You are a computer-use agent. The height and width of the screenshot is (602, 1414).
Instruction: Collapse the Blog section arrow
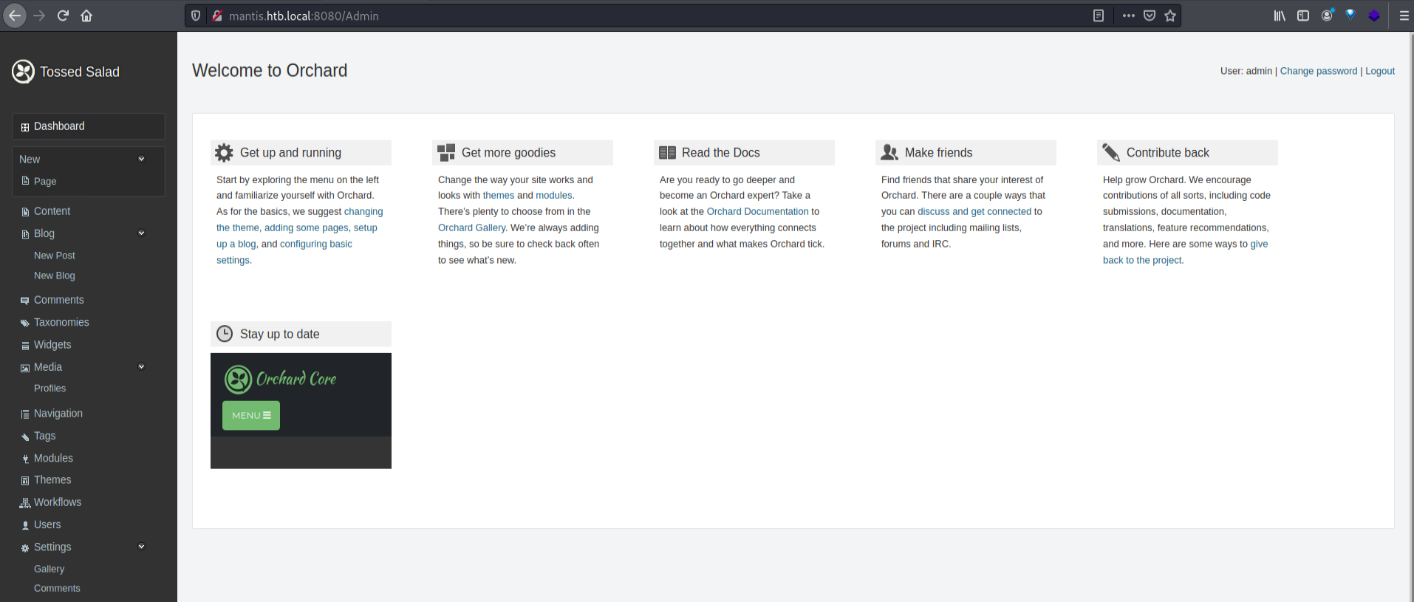pos(141,233)
